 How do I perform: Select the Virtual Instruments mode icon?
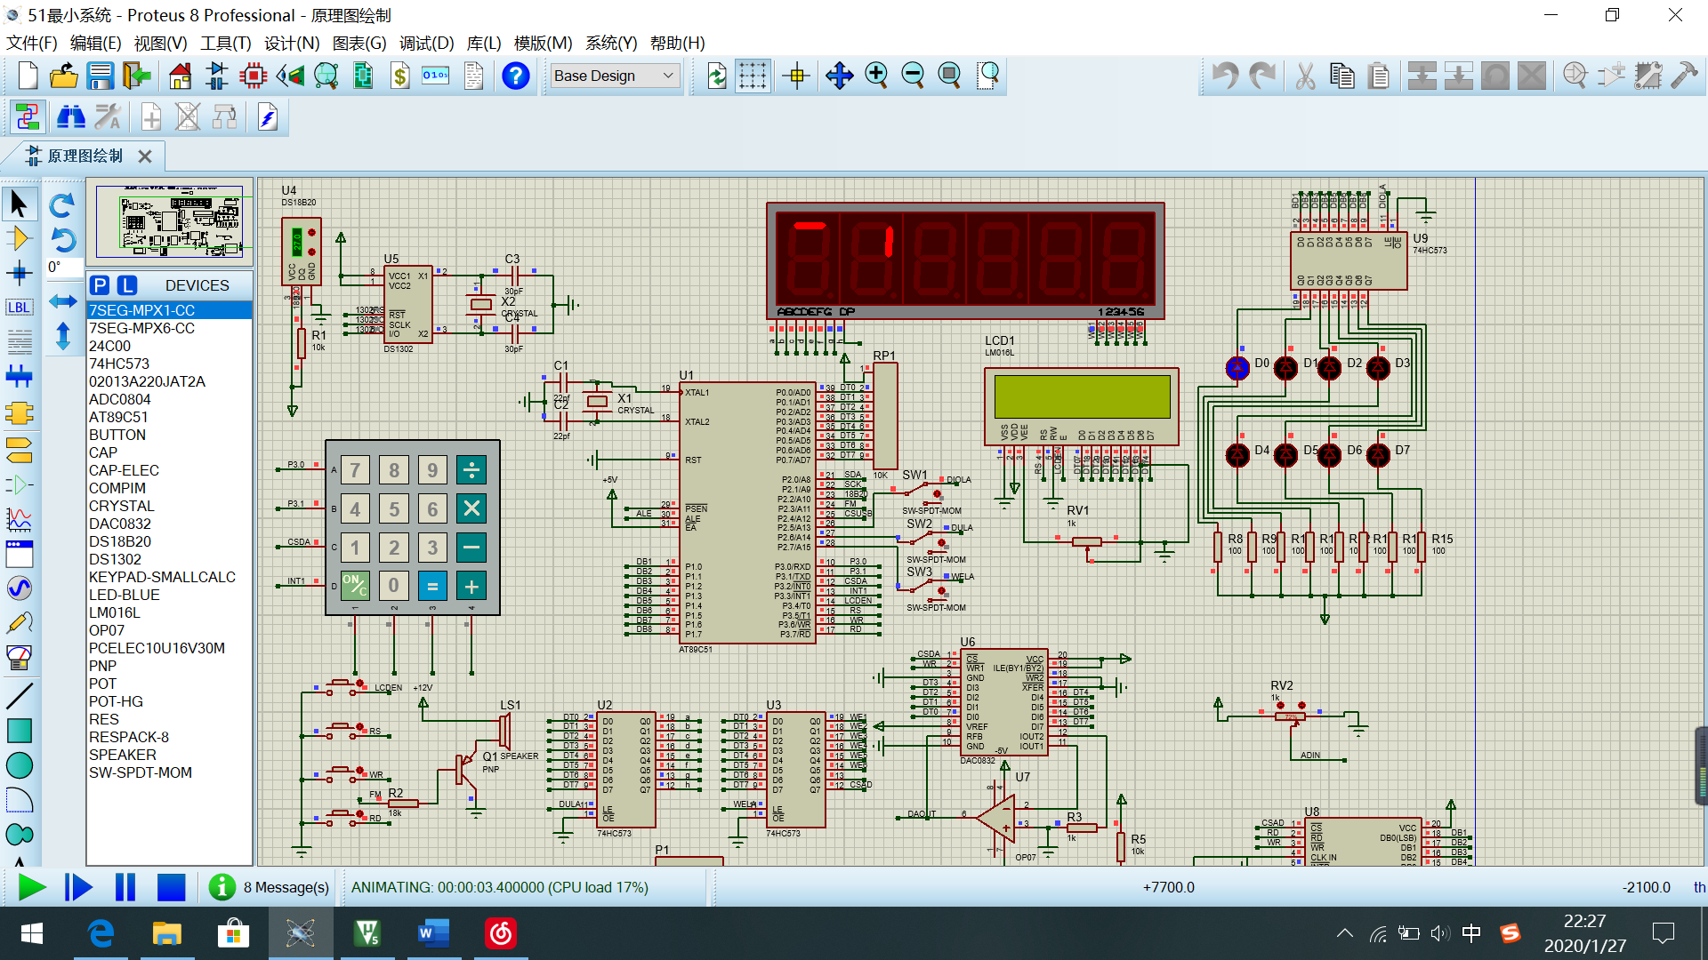(x=19, y=658)
